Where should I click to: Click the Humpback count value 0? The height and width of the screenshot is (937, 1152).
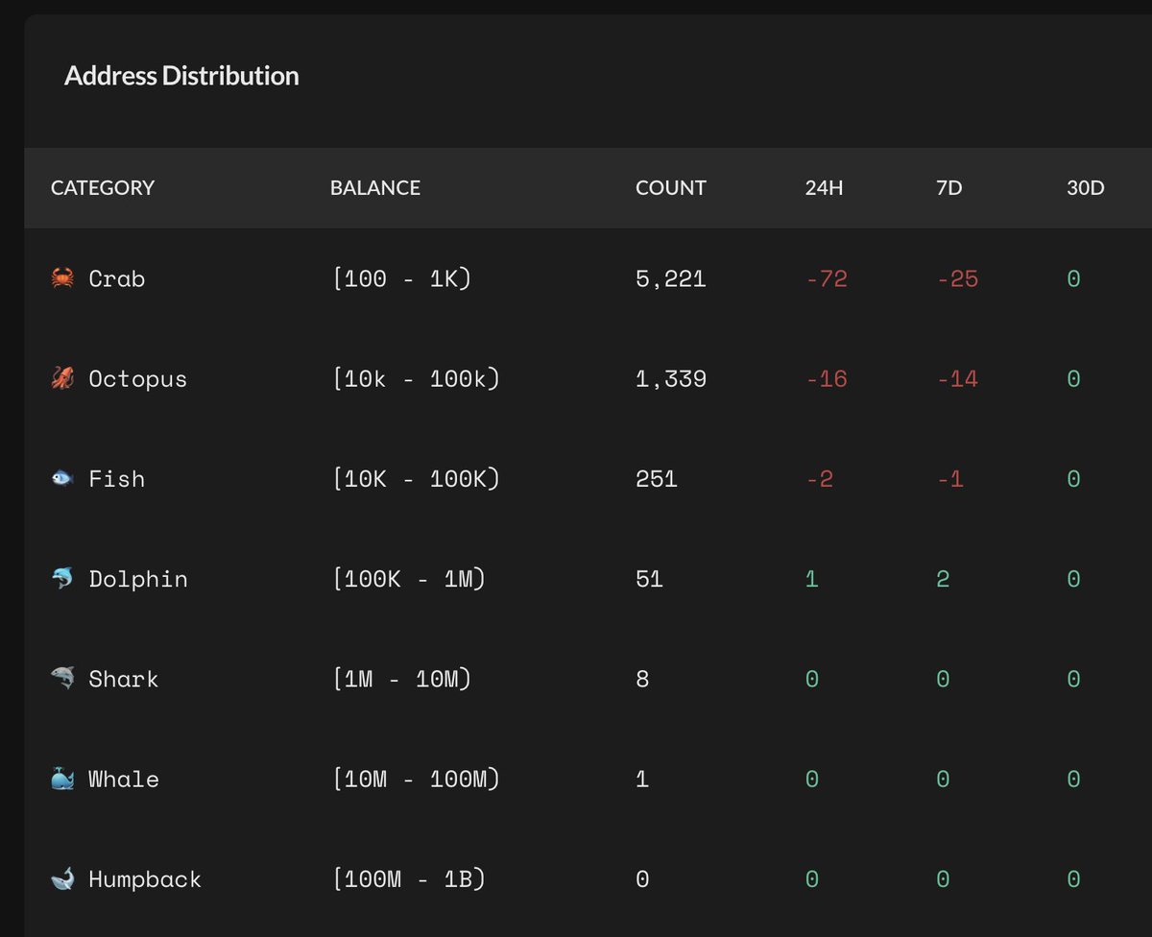pyautogui.click(x=642, y=878)
